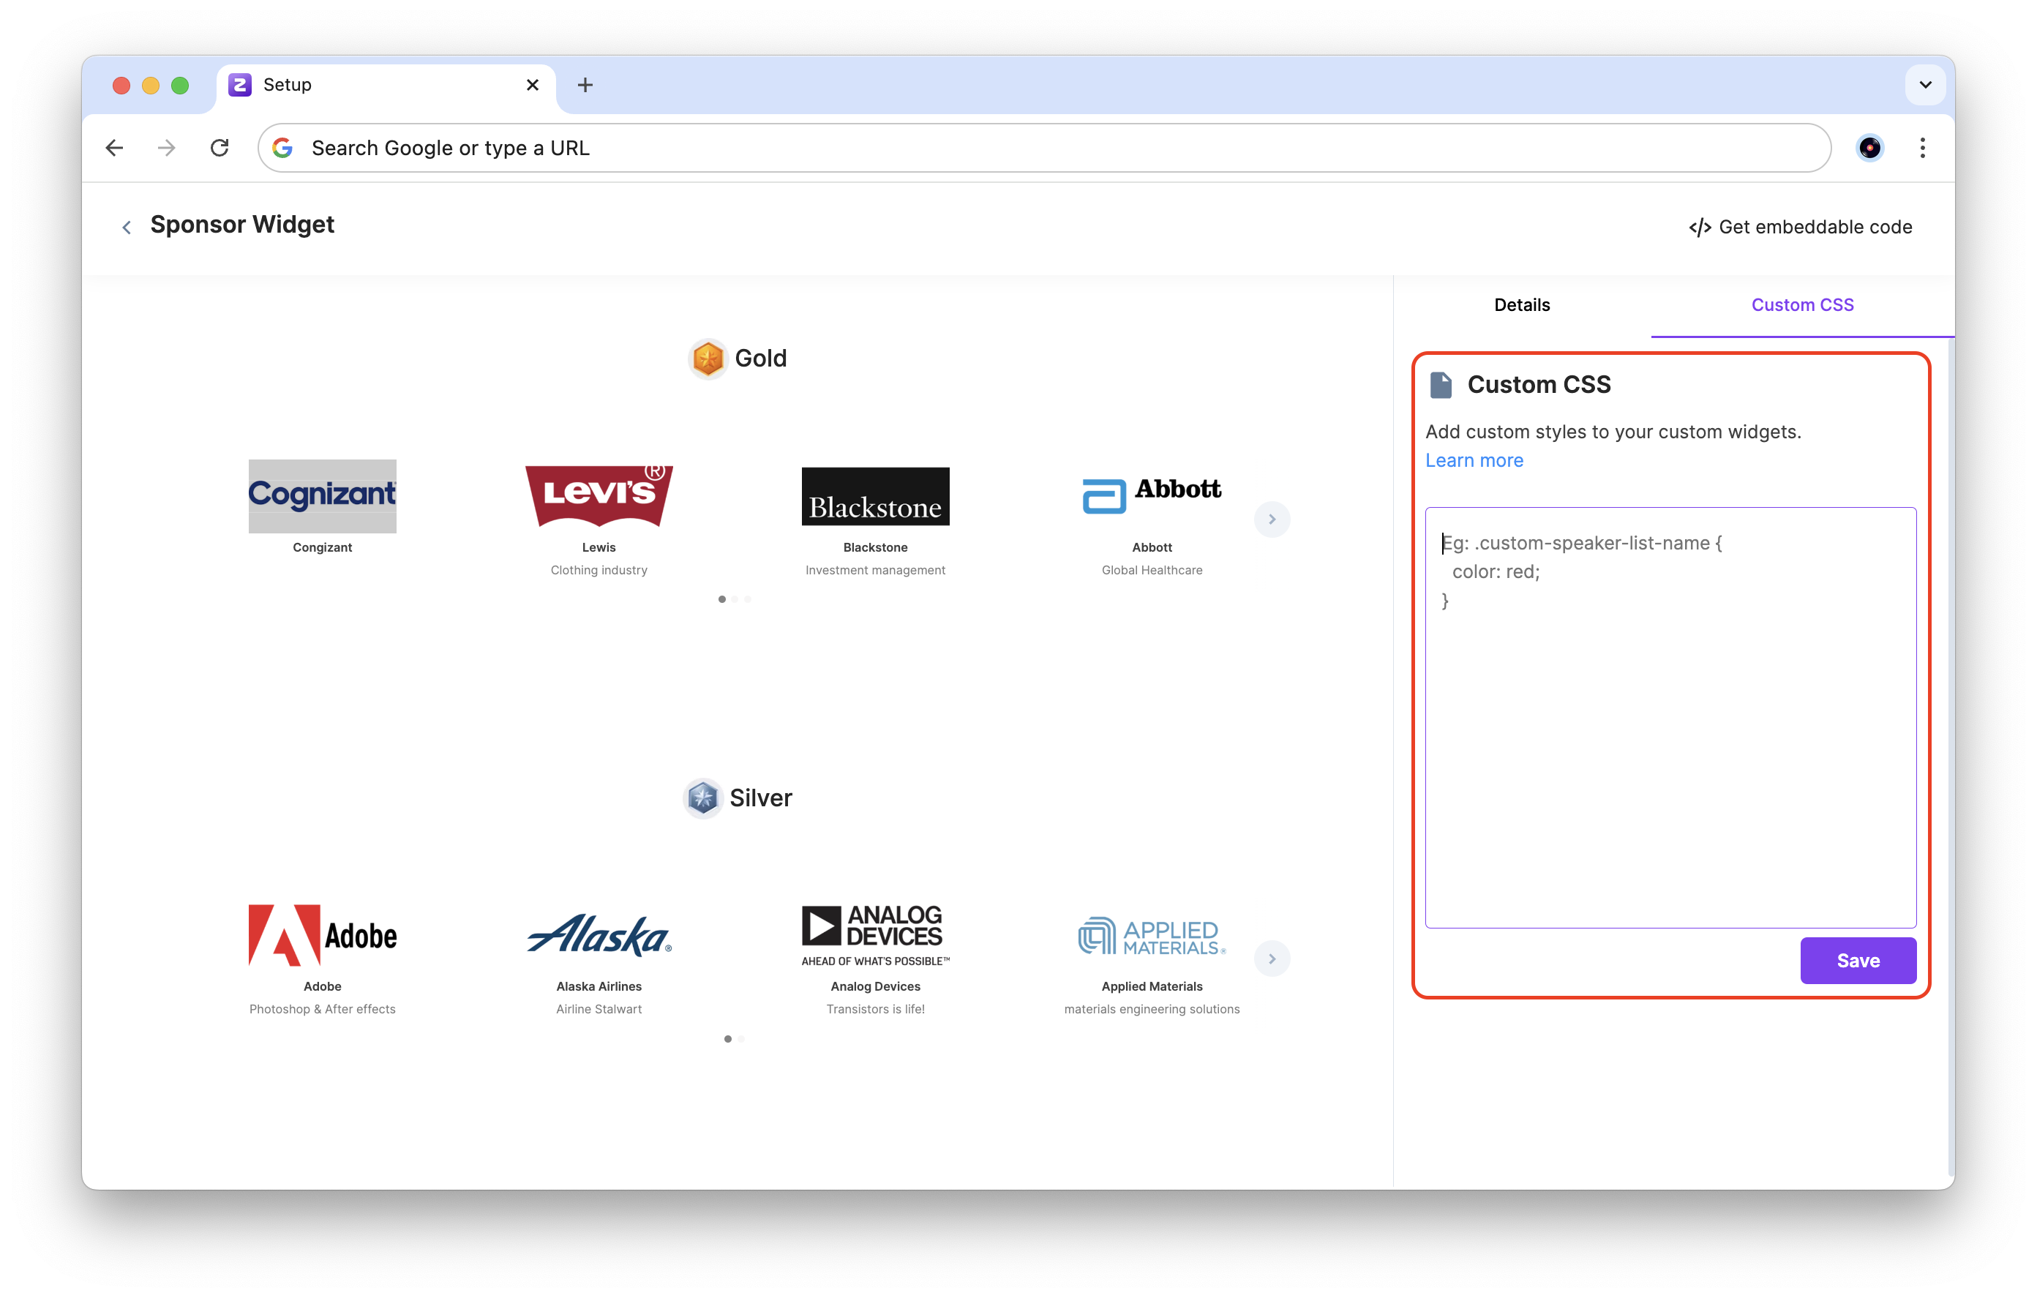The height and width of the screenshot is (1298, 2037).
Task: Click the Get embeddable code icon
Action: pyautogui.click(x=1699, y=227)
